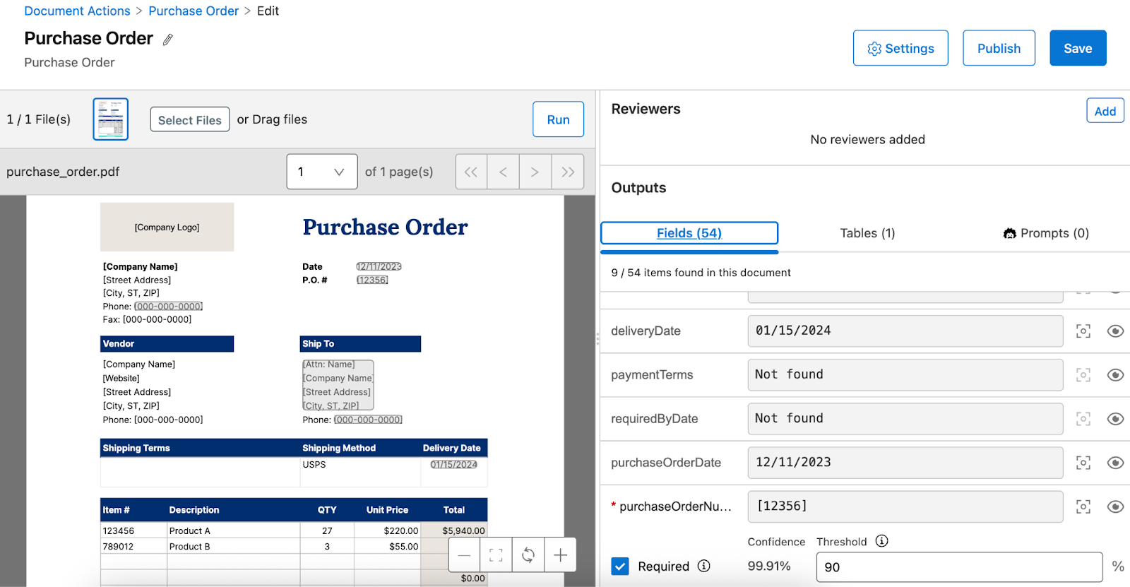Image resolution: width=1130 pixels, height=587 pixels.
Task: Switch to the Fields (54) tab
Action: pyautogui.click(x=689, y=233)
